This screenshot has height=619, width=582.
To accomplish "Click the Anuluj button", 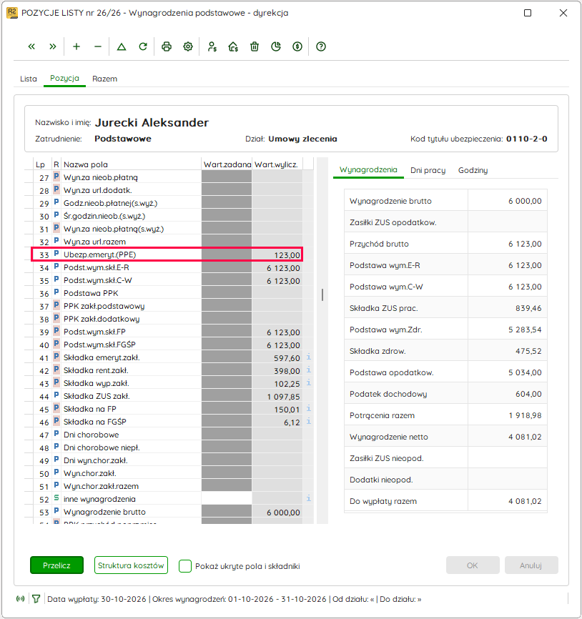I will 531,565.
